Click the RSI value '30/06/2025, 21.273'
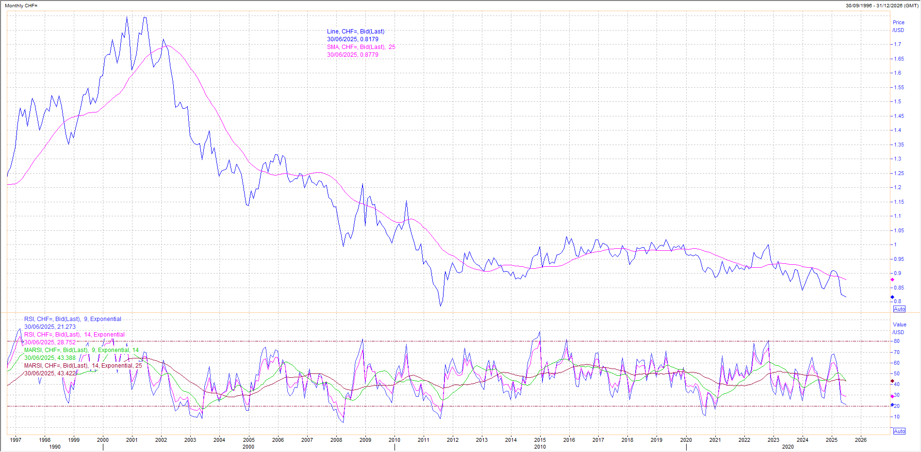 click(50, 327)
